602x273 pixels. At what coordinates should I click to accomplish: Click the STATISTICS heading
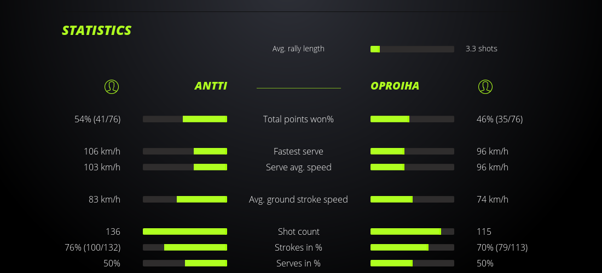(x=96, y=31)
